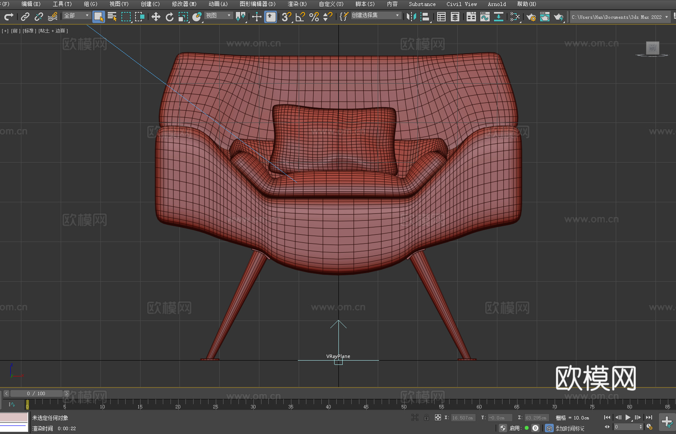Click viewport [标准] shading label
Image resolution: width=676 pixels, height=434 pixels.
click(29, 31)
